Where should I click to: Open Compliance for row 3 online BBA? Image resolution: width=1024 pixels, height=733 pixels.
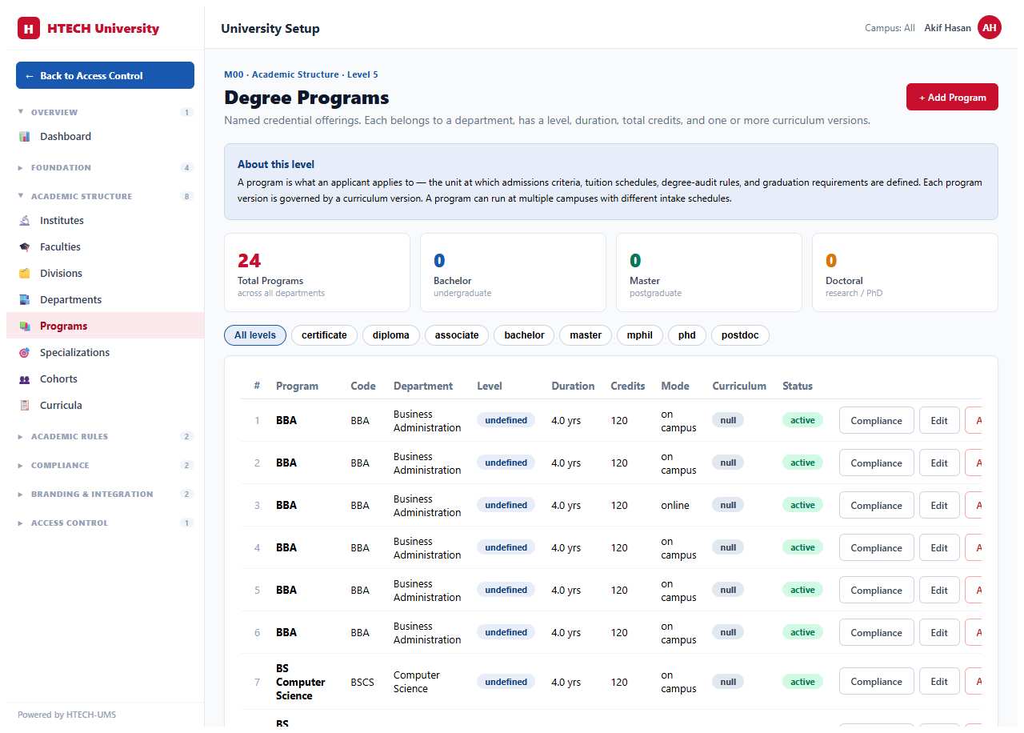[x=876, y=505]
